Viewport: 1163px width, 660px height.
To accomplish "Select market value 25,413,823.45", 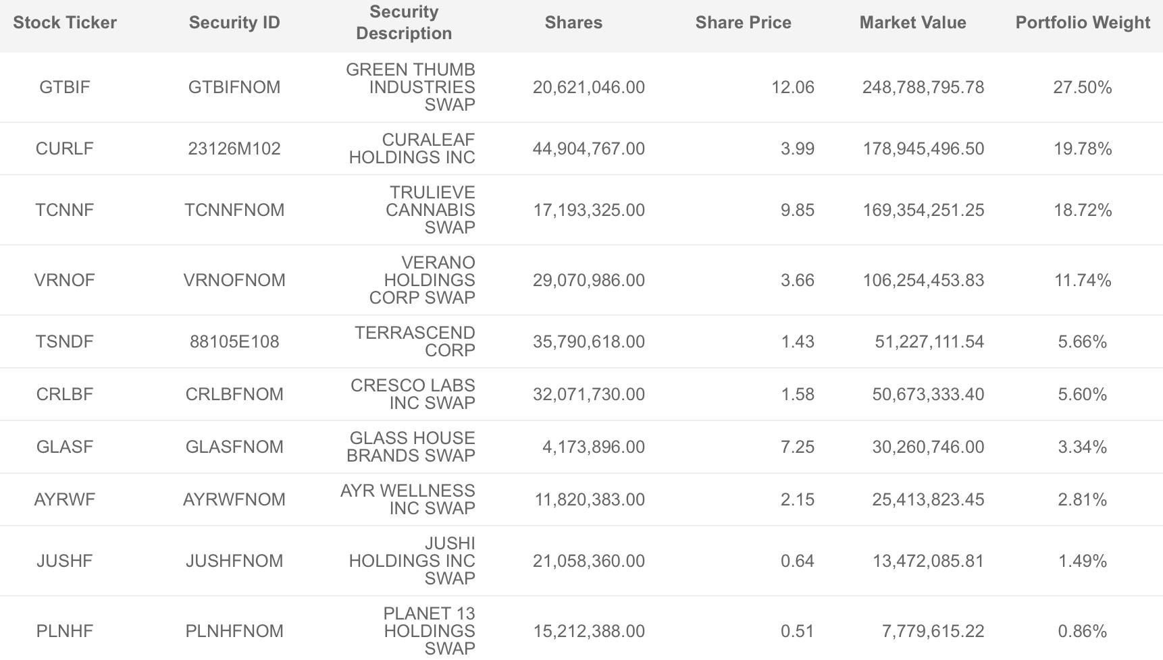I will (x=928, y=499).
